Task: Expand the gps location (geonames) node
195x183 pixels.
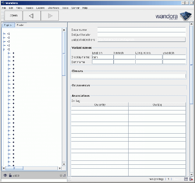Action: (x=4, y=34)
